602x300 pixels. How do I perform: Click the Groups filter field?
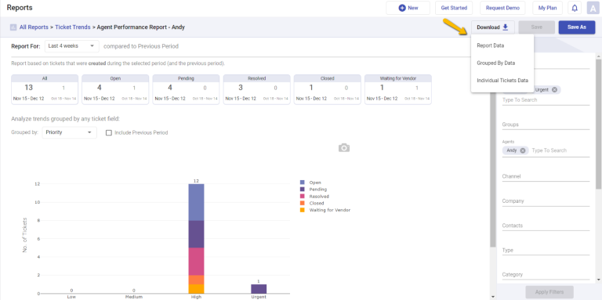tap(546, 125)
